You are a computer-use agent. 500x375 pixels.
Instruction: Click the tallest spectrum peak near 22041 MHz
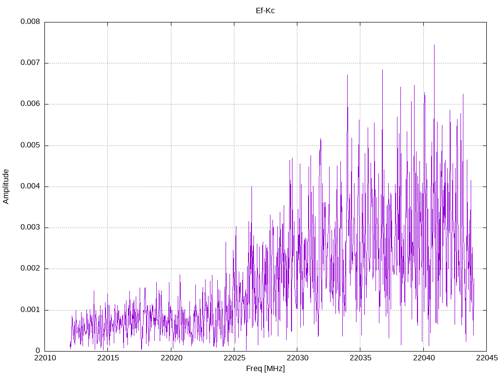pyautogui.click(x=434, y=45)
